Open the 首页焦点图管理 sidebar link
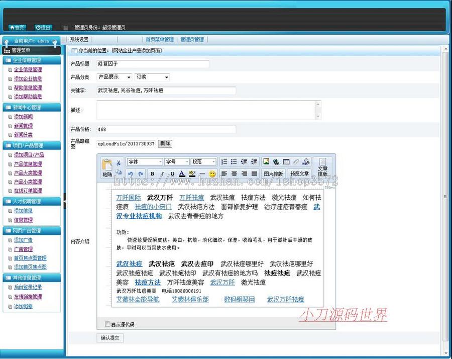The width and height of the screenshot is (452, 359). (30, 258)
